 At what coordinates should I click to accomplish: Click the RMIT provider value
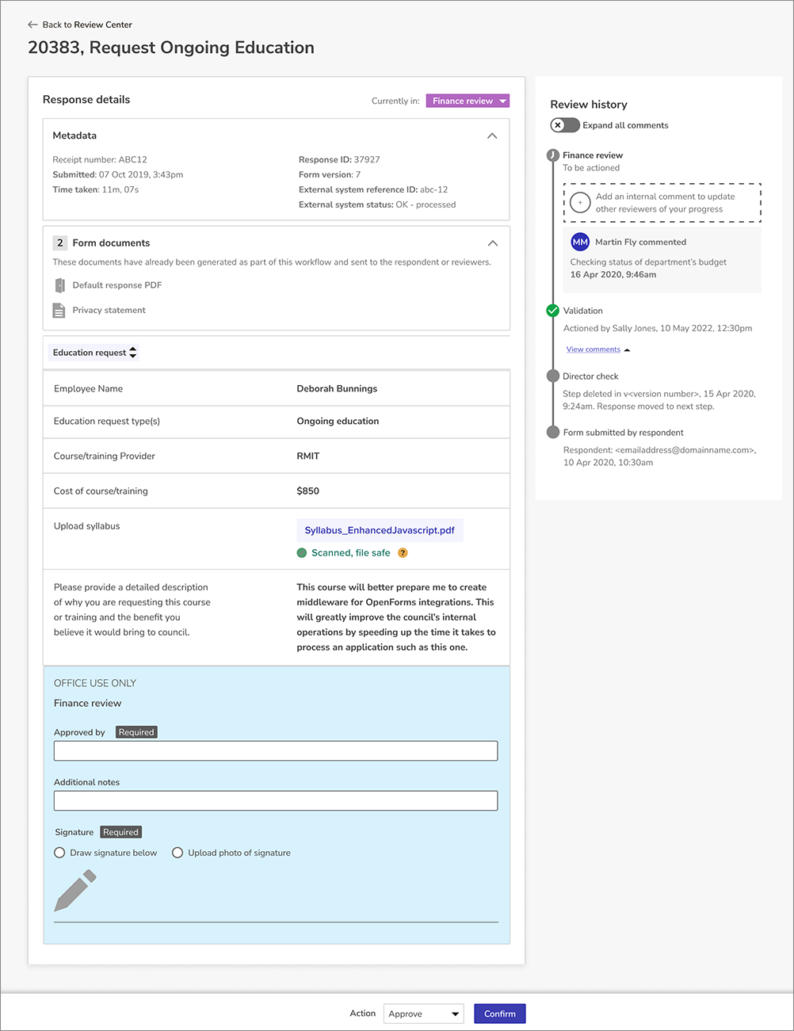point(308,456)
